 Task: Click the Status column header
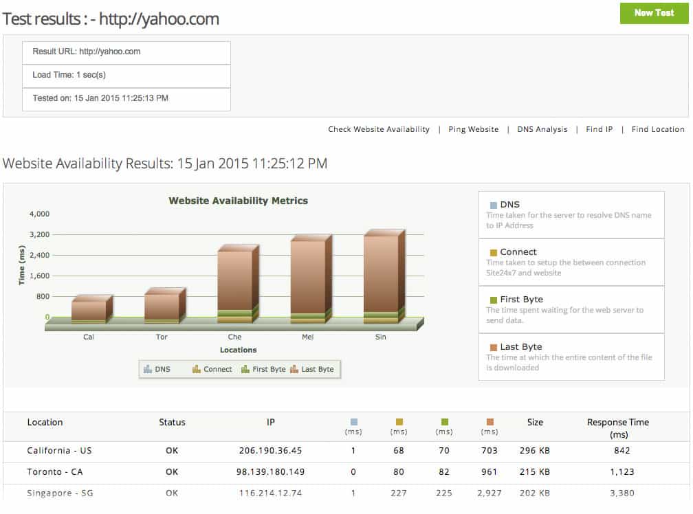(172, 422)
